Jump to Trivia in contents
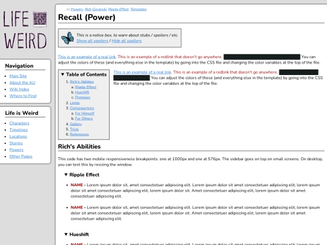 pos(74,129)
